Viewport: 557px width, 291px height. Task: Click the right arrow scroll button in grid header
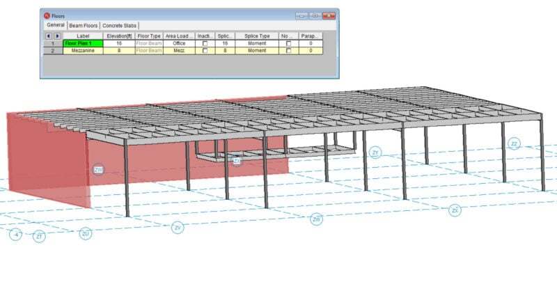[57, 35]
